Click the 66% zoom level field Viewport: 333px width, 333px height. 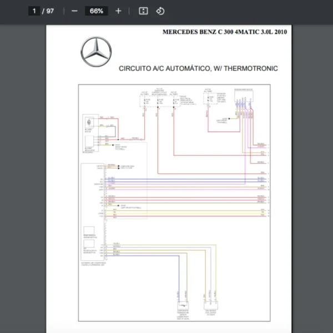(97, 11)
